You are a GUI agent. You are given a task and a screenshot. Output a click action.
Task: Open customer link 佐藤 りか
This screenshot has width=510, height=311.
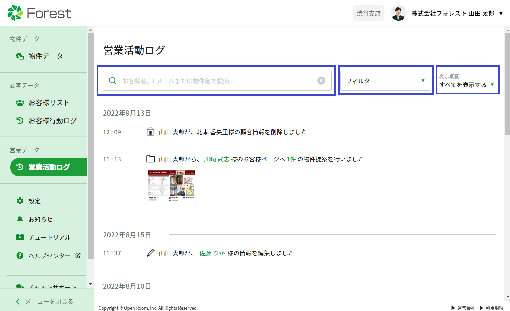pos(212,253)
